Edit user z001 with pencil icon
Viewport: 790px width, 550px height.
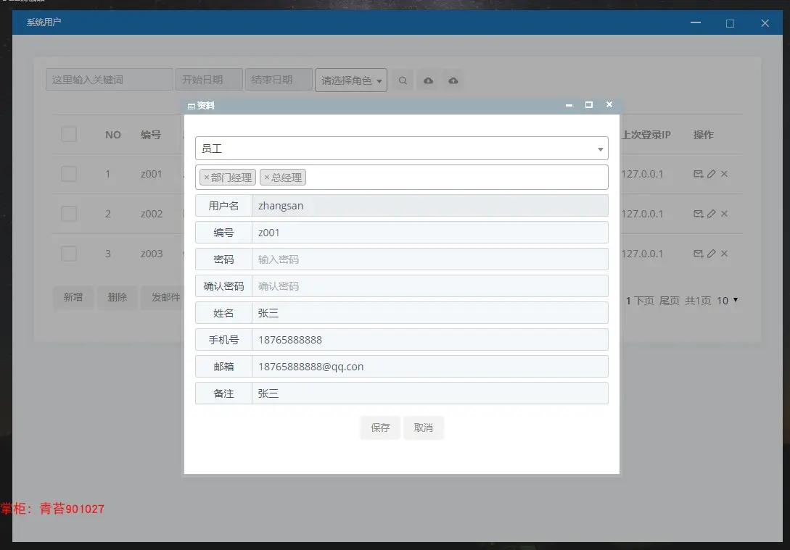click(712, 174)
